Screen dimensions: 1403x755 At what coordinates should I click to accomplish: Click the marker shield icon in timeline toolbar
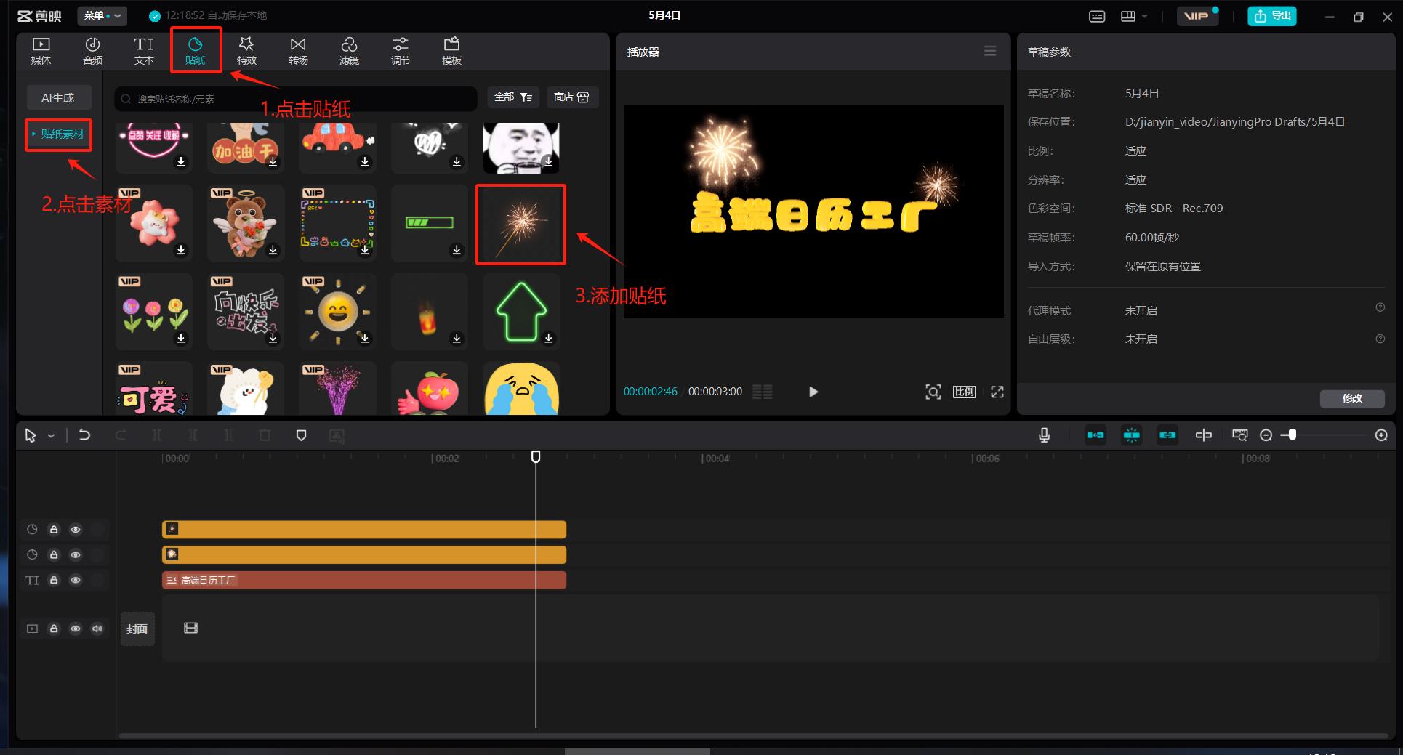(301, 435)
